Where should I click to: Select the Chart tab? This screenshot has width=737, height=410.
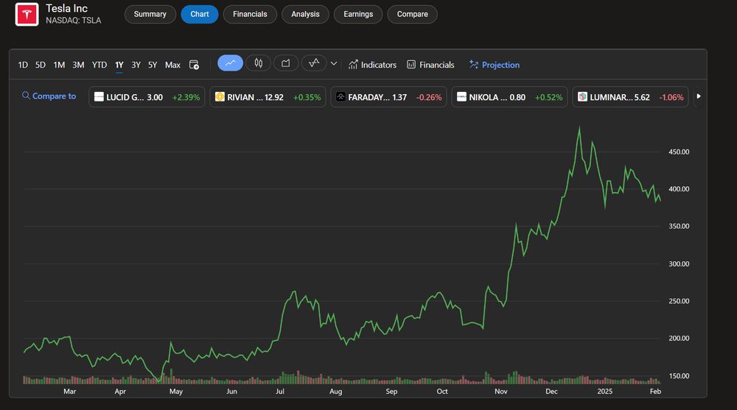pos(199,14)
